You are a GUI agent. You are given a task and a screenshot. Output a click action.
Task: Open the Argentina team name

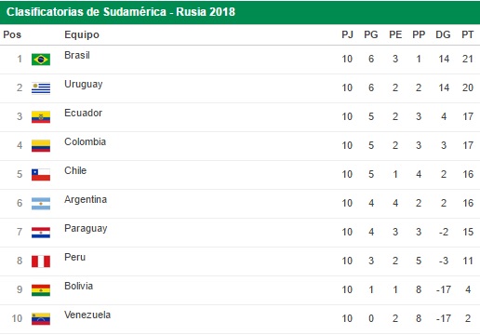click(x=86, y=199)
